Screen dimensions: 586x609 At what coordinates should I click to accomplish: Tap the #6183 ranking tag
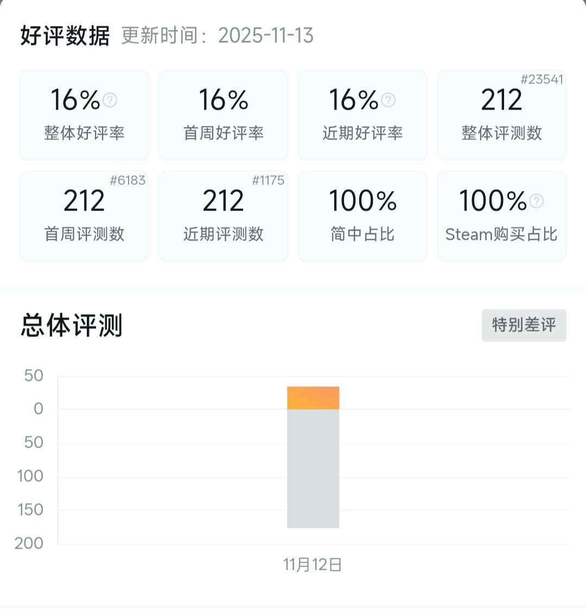[128, 181]
